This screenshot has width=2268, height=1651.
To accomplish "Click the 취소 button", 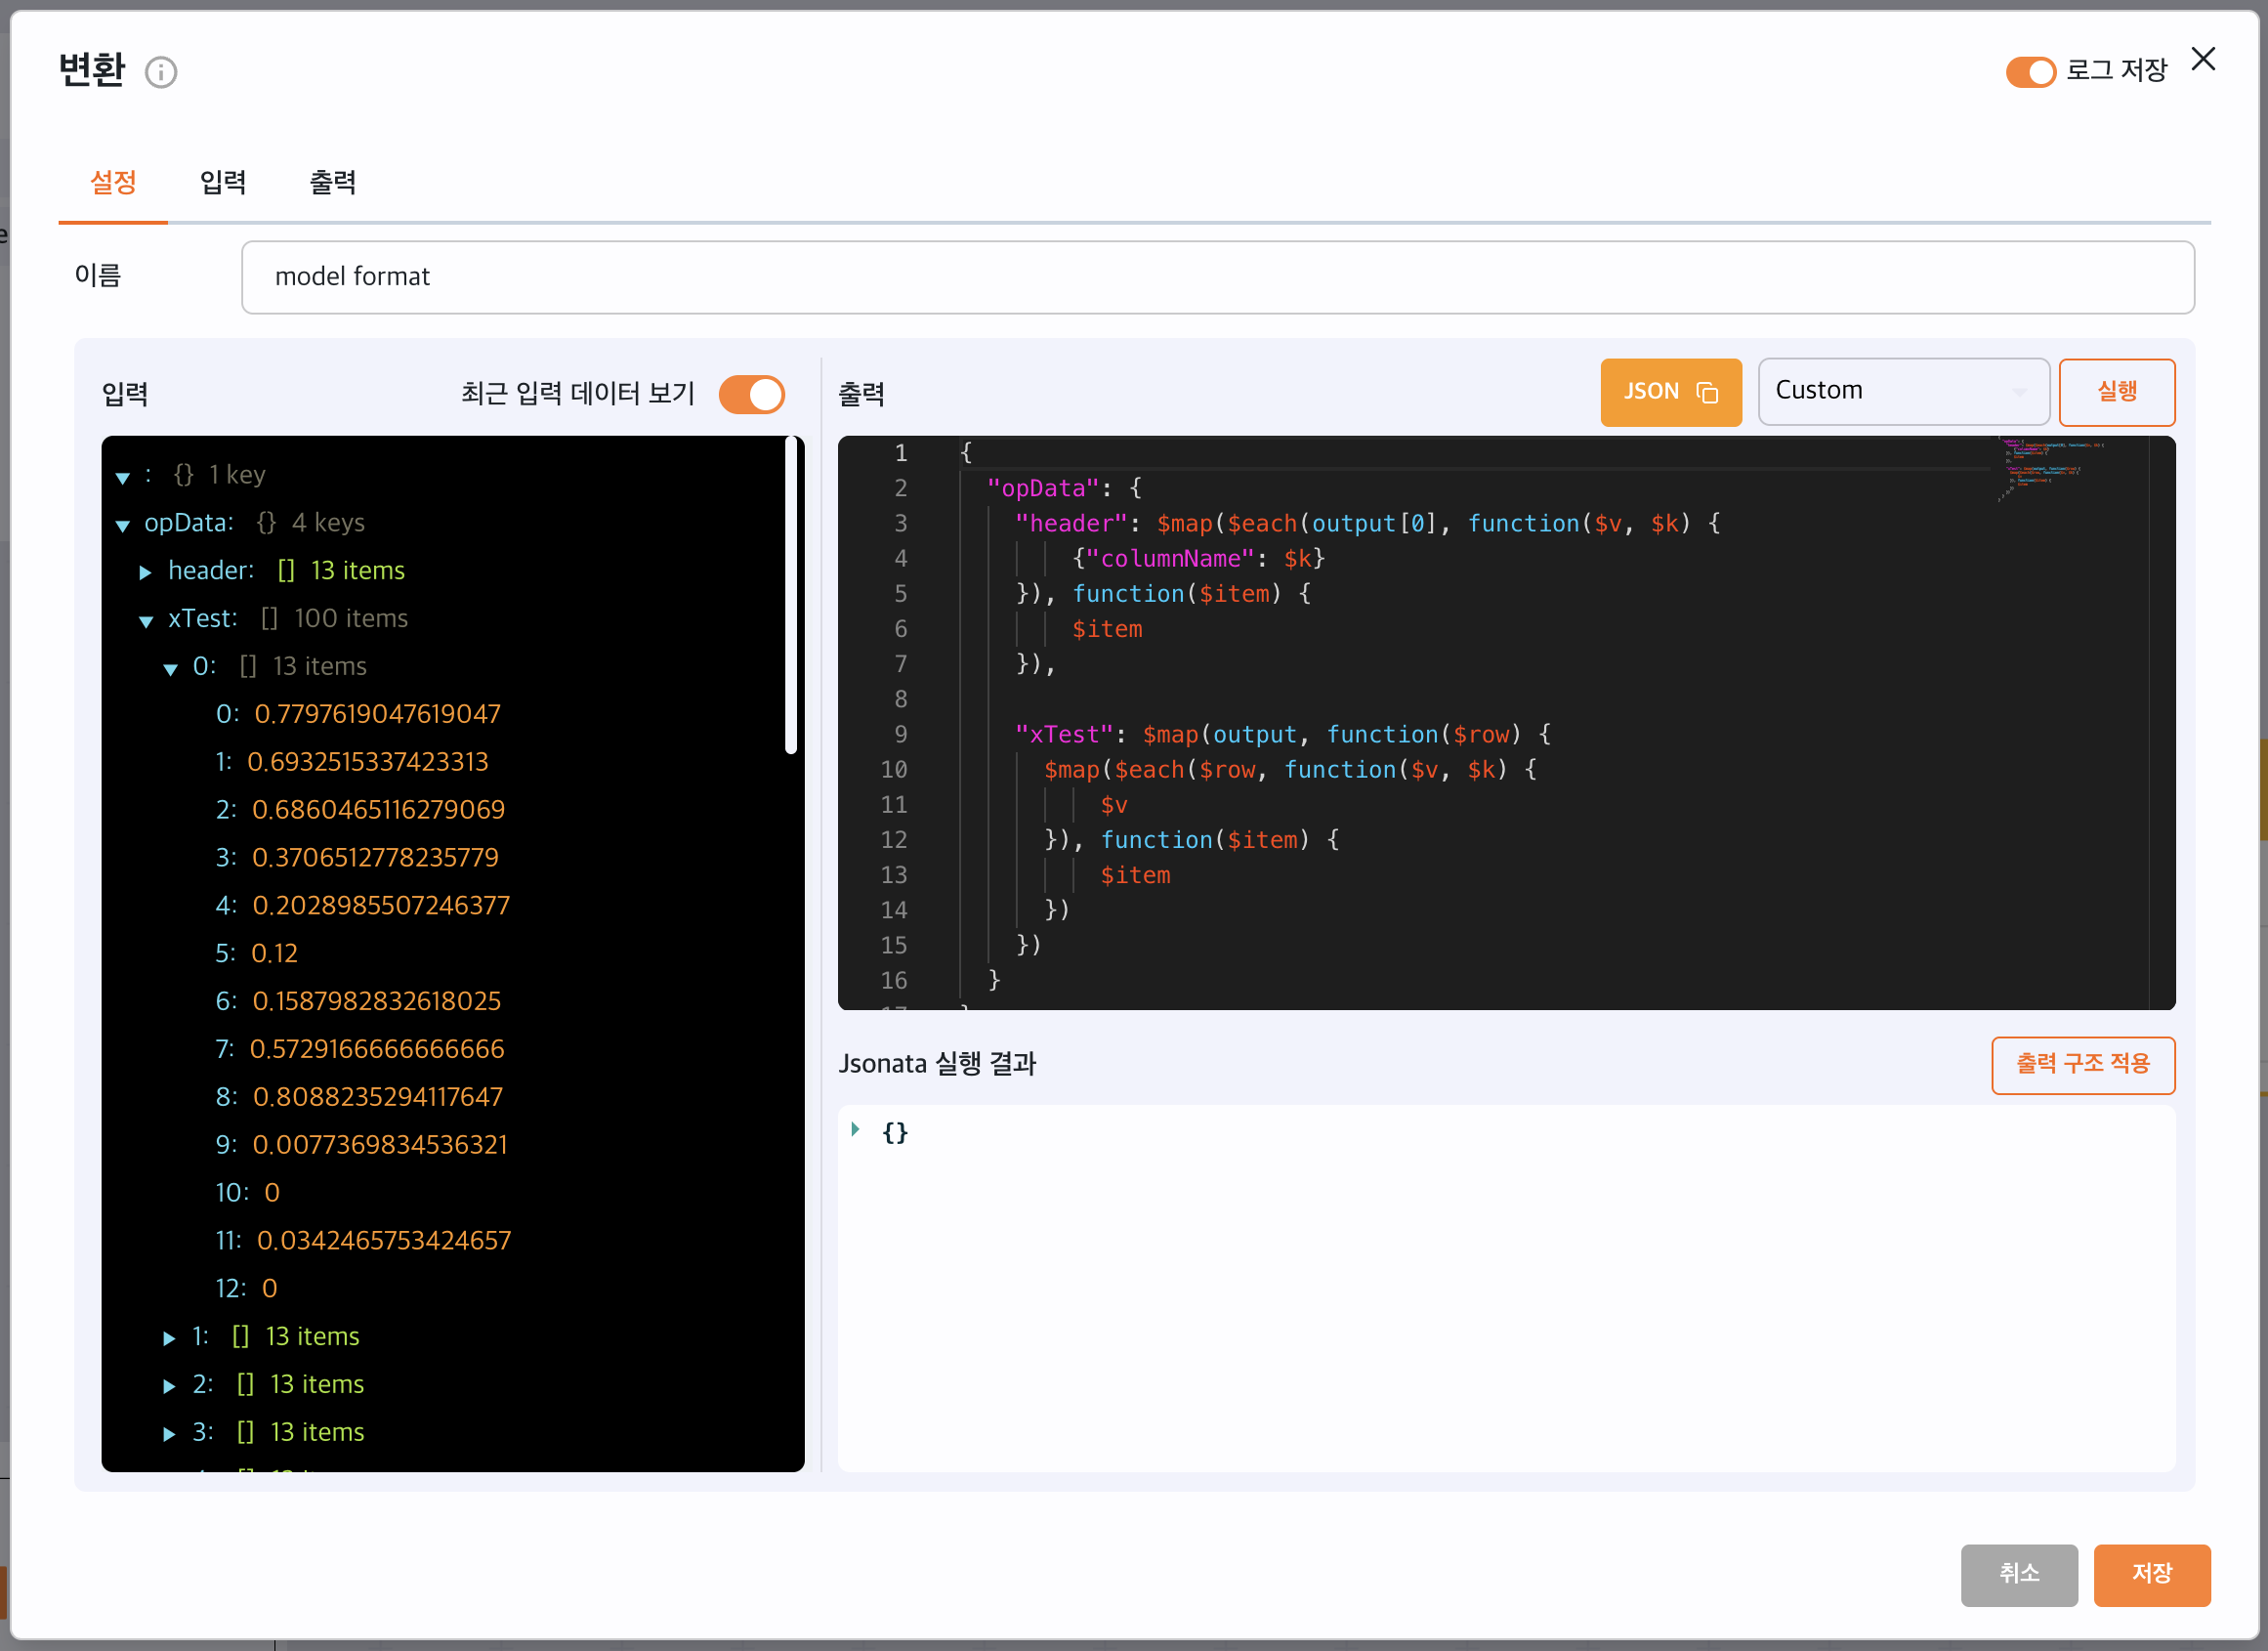I will (x=2019, y=1574).
